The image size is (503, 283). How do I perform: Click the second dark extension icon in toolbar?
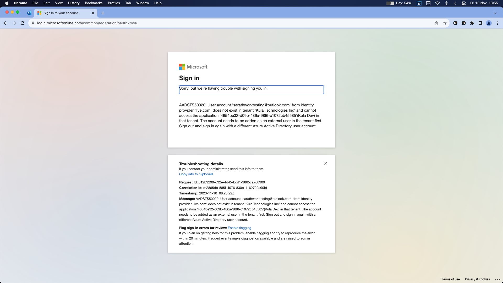[464, 23]
